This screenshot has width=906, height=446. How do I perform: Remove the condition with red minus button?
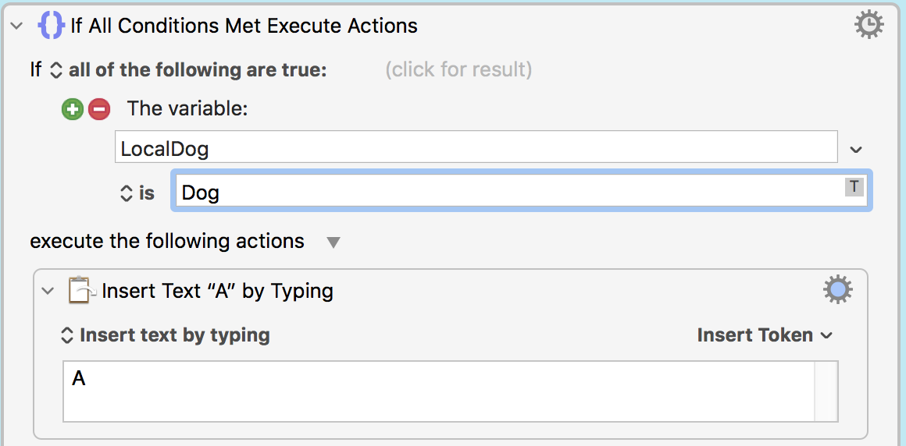point(99,108)
